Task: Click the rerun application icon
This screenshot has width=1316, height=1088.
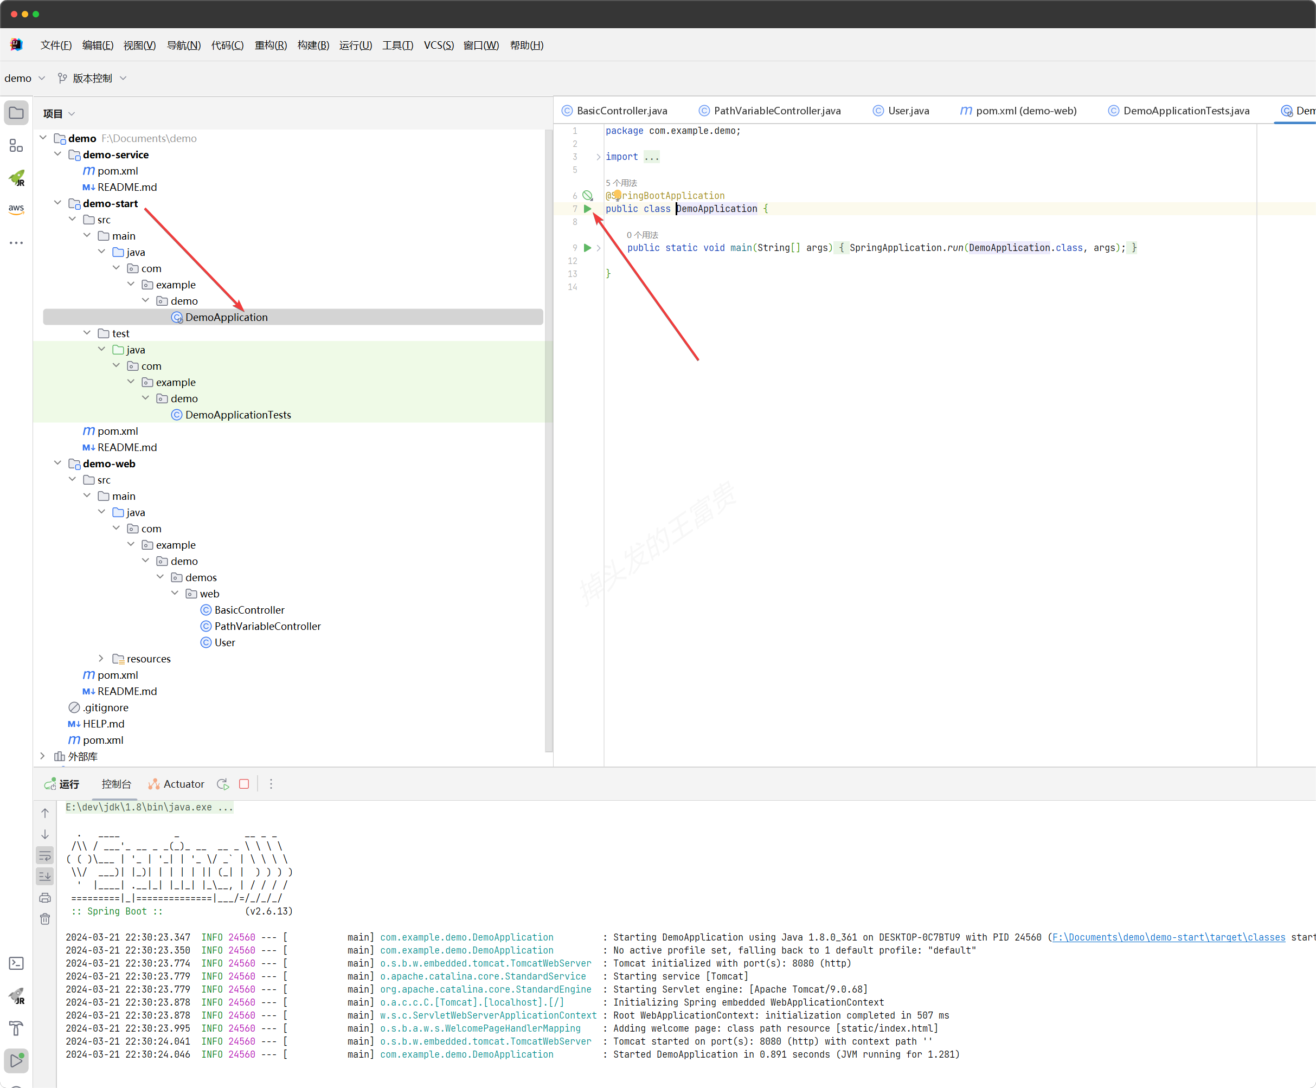Action: tap(223, 783)
